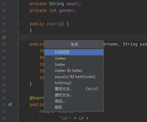Click the email field on line 12
The height and width of the screenshot is (122, 147).
point(73,4)
